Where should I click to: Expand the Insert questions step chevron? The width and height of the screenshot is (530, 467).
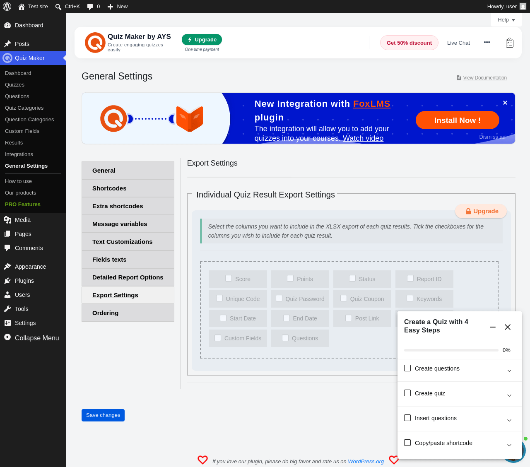509,420
